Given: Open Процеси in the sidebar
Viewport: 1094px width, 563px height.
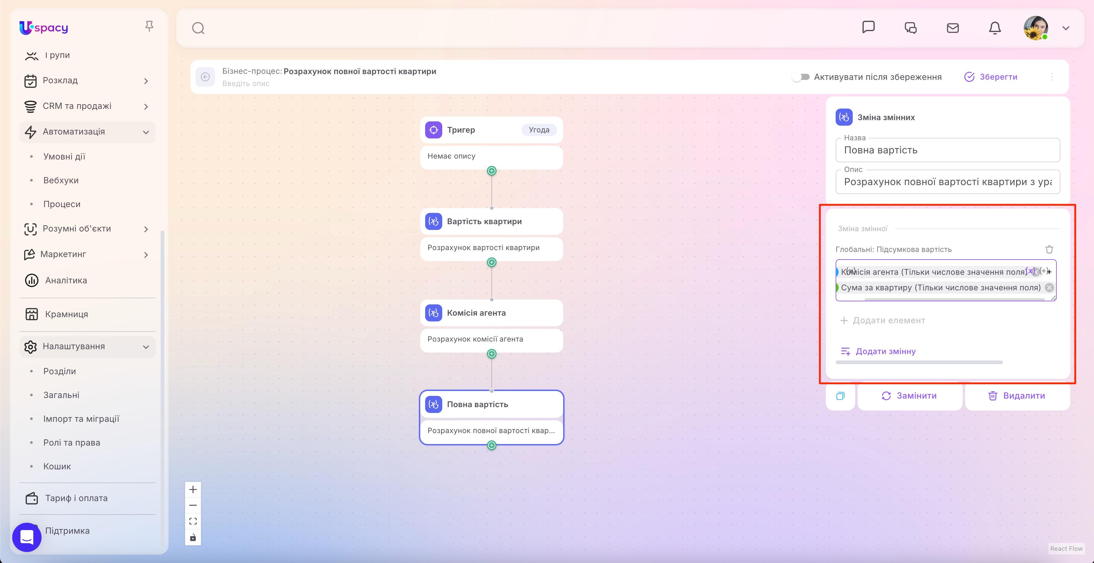Looking at the screenshot, I should point(62,204).
